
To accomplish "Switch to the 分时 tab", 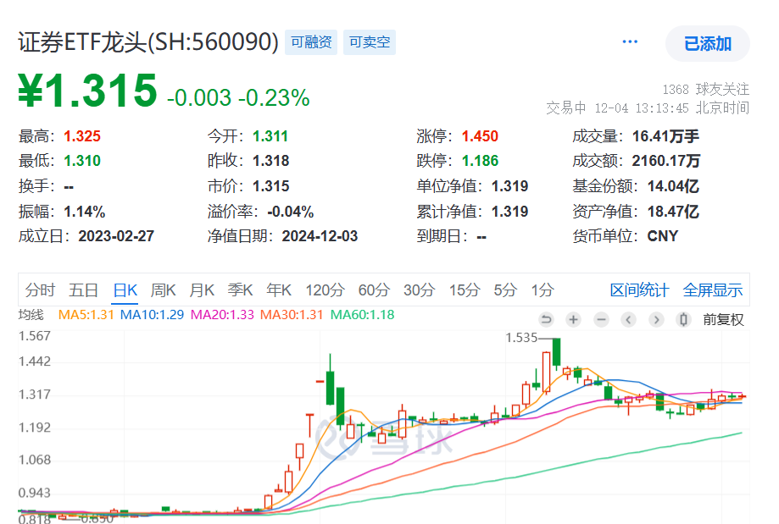I will coord(40,290).
